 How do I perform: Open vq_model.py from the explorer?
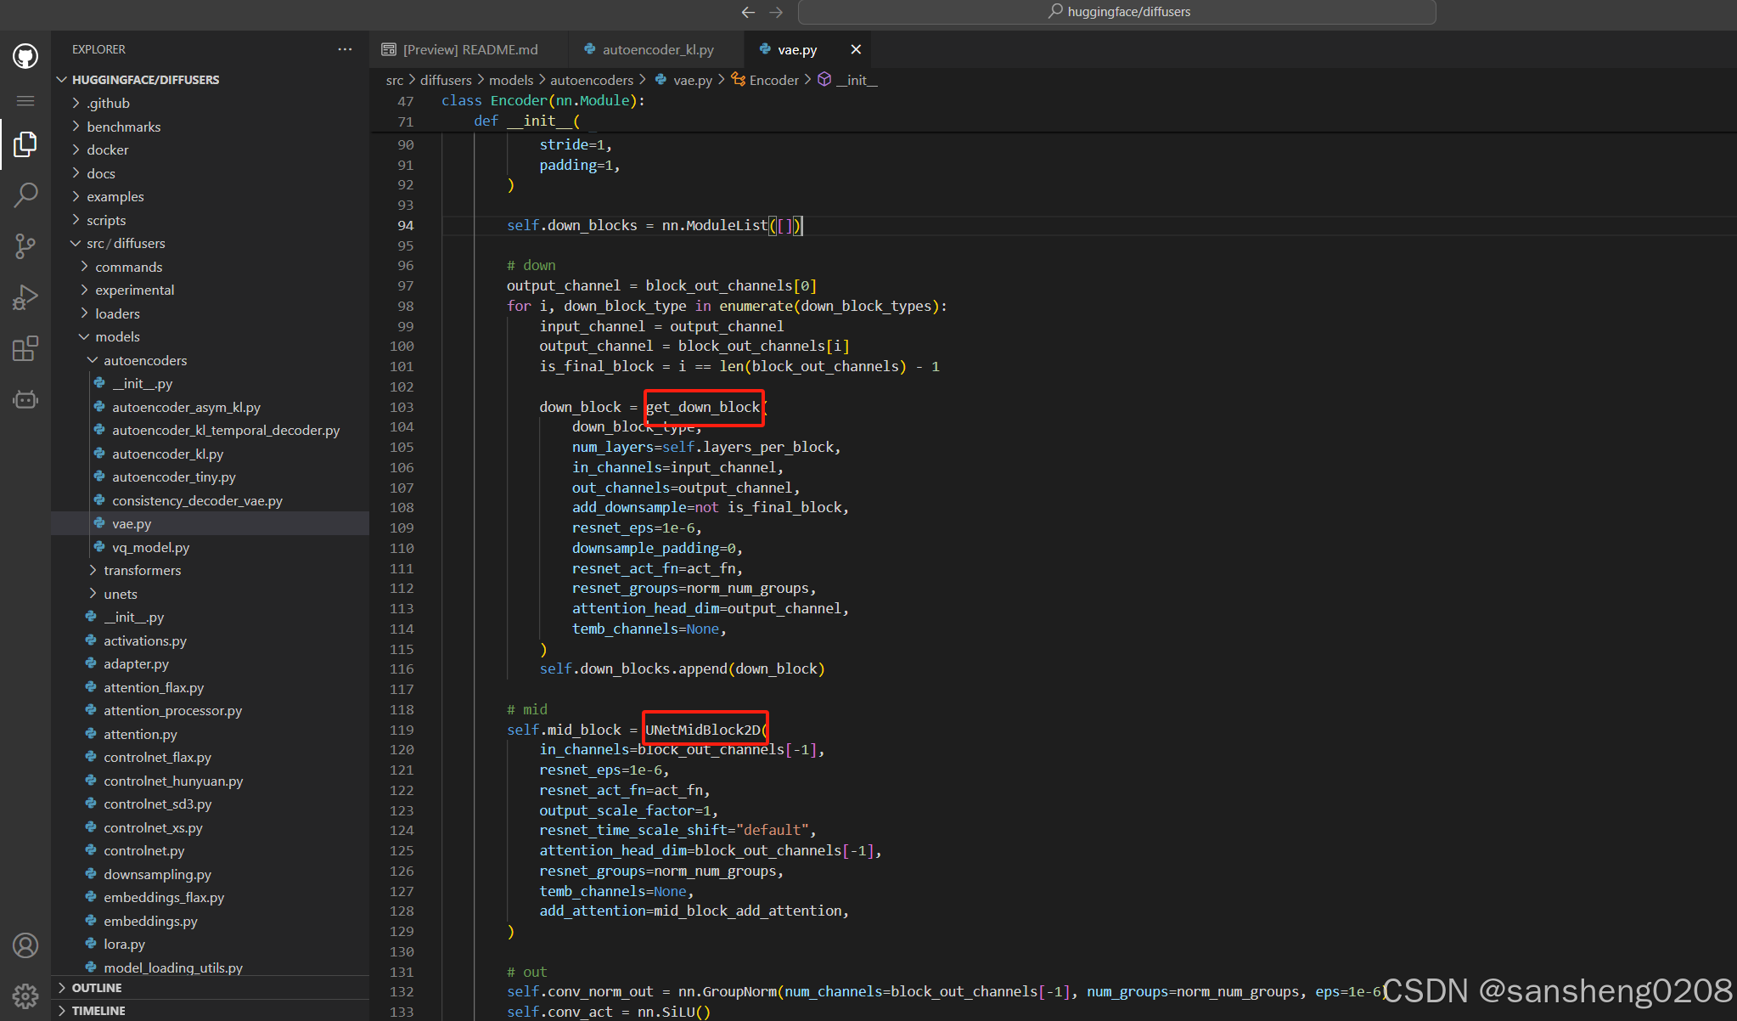[150, 547]
